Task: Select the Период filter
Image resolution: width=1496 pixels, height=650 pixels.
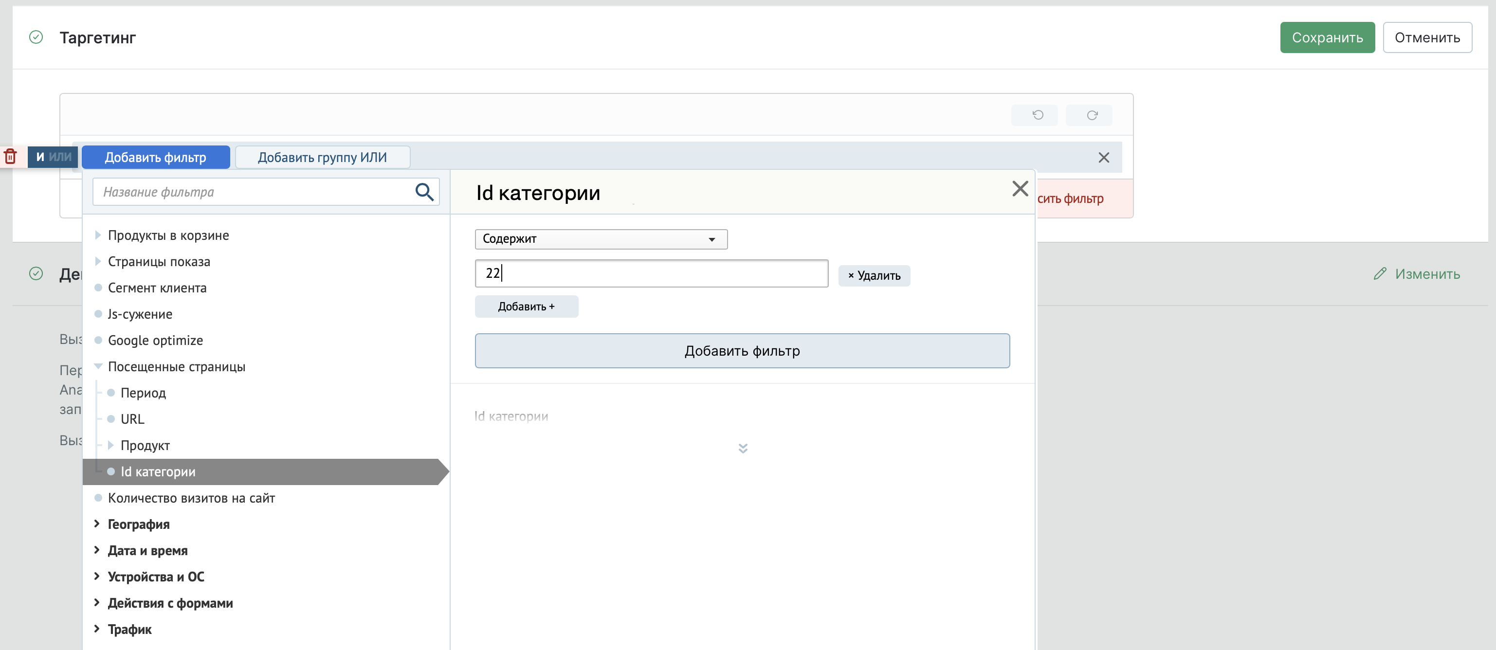Action: click(x=143, y=393)
